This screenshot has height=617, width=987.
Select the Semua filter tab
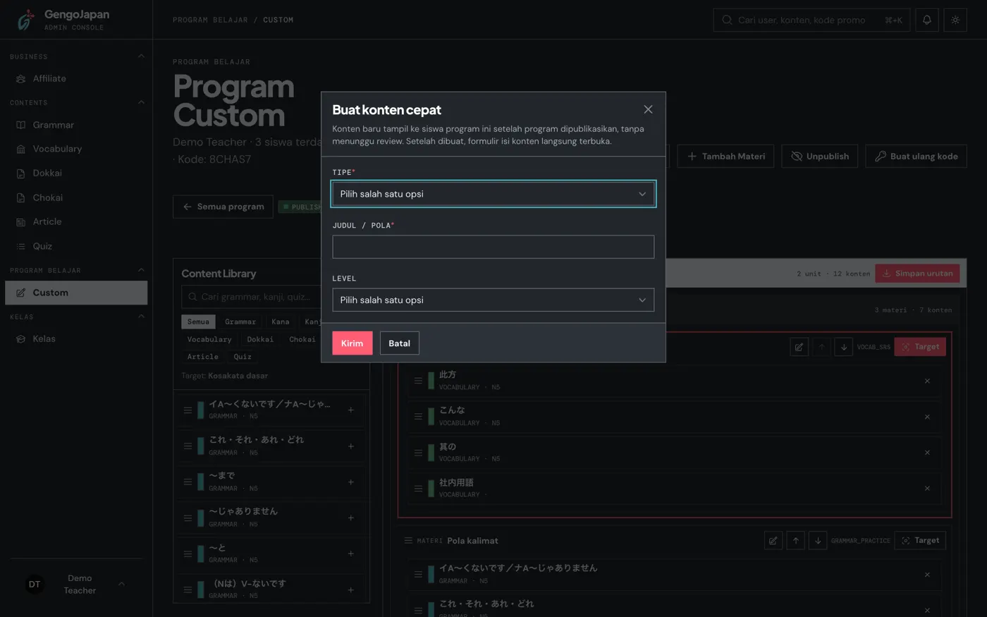pyautogui.click(x=198, y=322)
